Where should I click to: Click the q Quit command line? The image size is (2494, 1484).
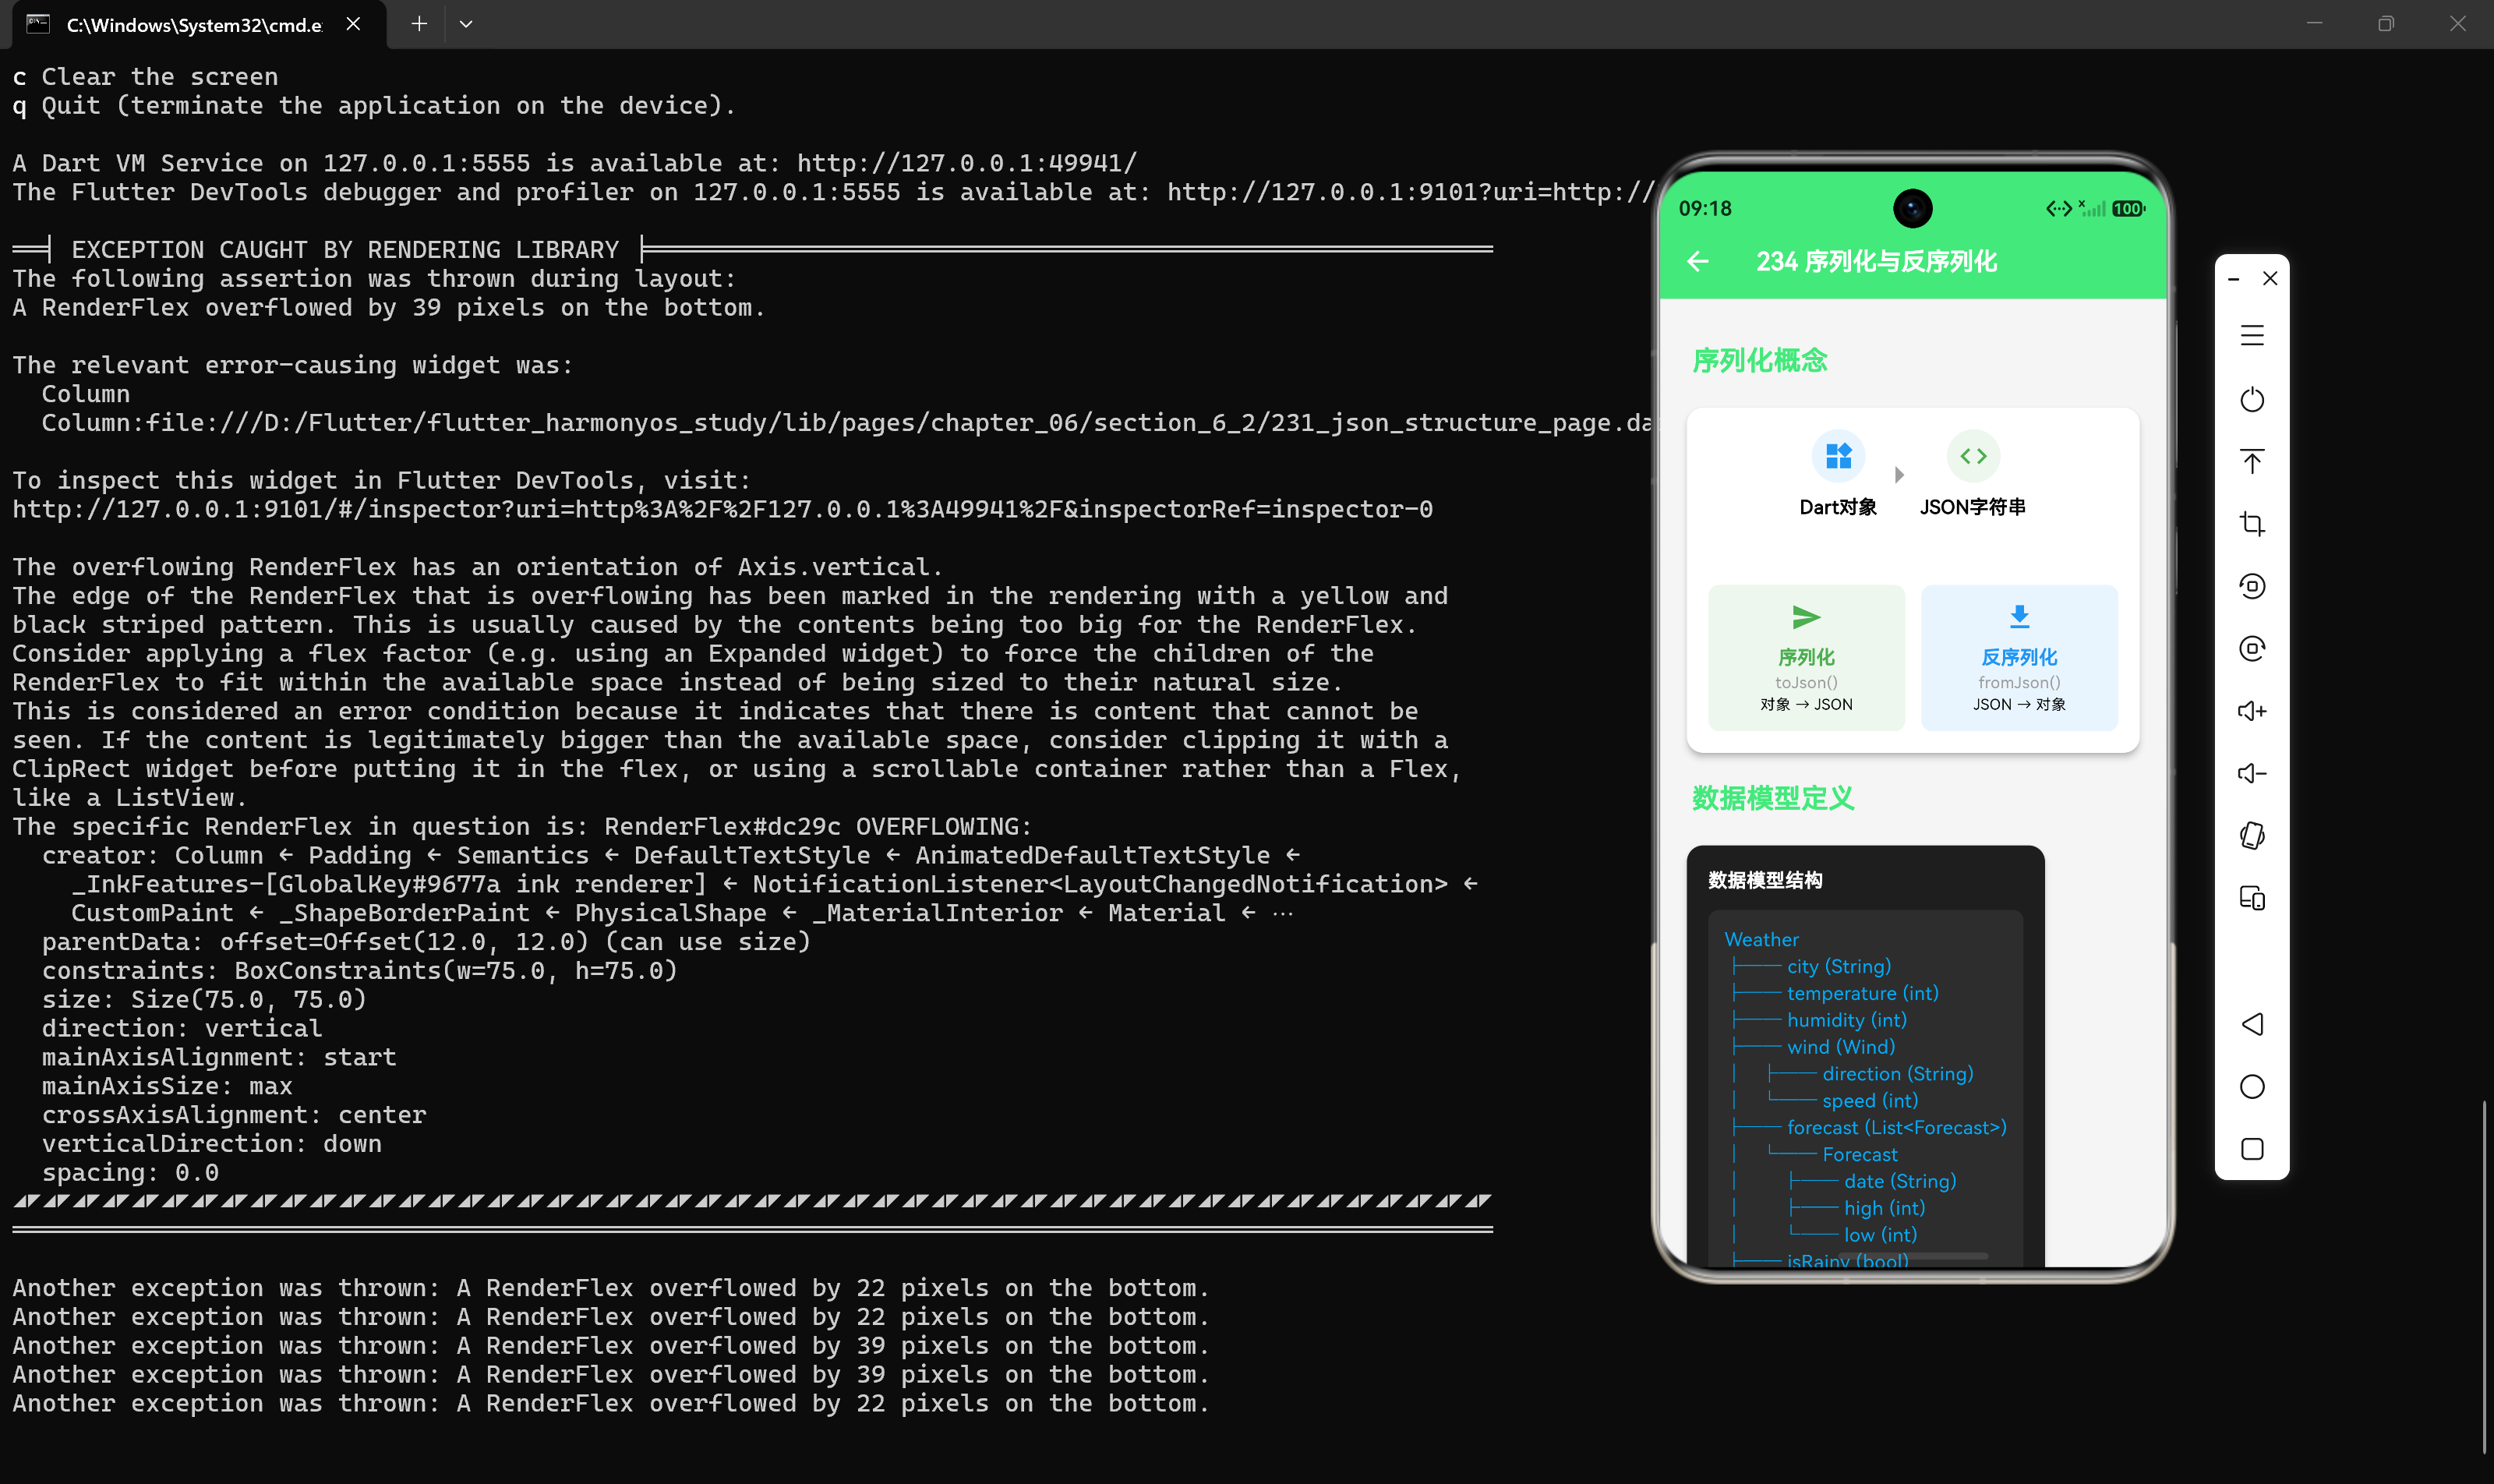(x=374, y=106)
